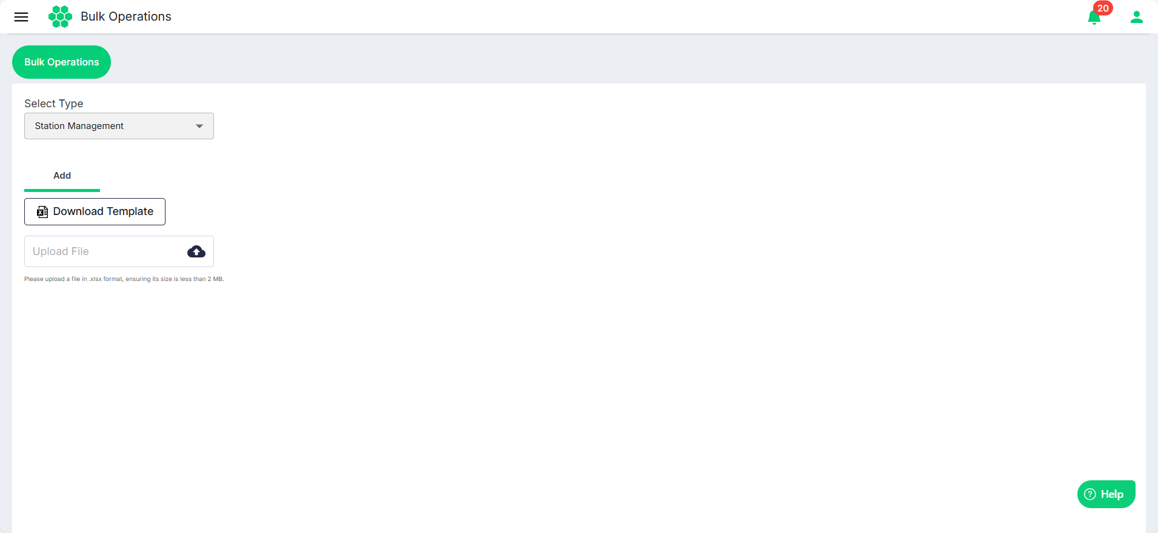
Task: Click the Select Type label
Action: [x=54, y=104]
